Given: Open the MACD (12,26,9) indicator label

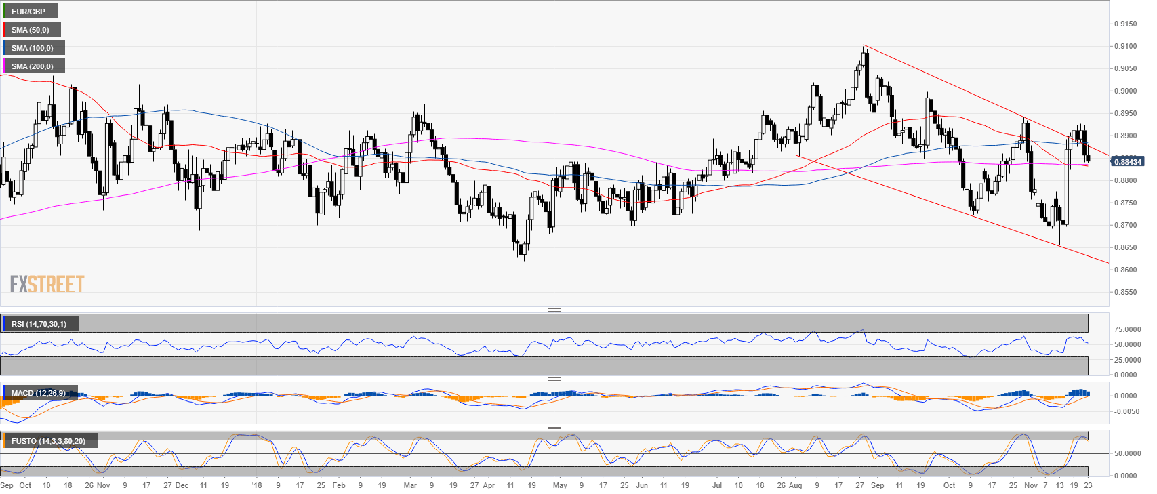Looking at the screenshot, I should pos(39,393).
